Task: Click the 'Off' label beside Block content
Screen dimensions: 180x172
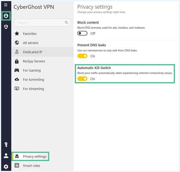Action: tap(93, 33)
